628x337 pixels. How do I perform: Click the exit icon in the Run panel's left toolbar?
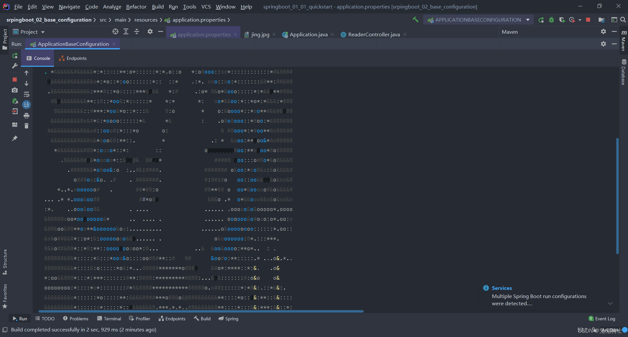click(15, 111)
